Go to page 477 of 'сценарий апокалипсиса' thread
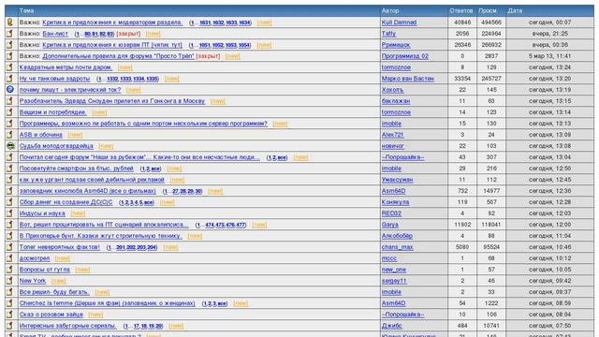 click(x=241, y=225)
